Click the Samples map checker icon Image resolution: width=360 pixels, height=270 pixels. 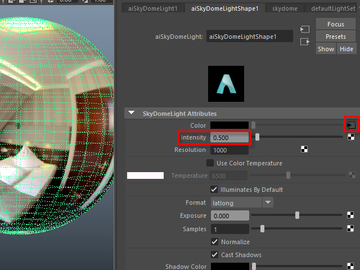[351, 228]
